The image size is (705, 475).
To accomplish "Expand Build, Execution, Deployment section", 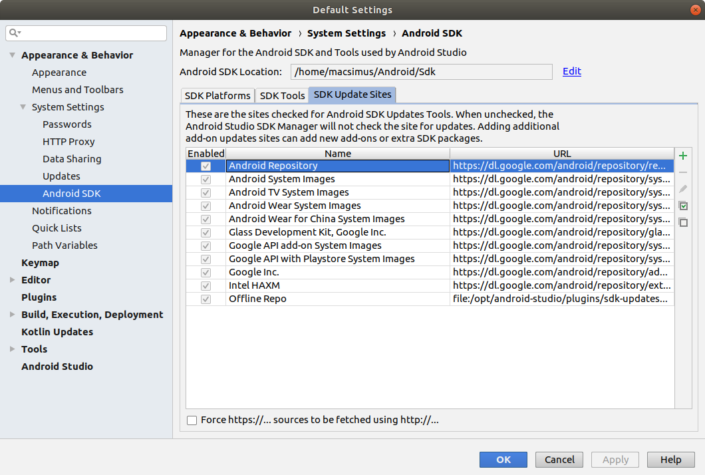I will pos(12,315).
